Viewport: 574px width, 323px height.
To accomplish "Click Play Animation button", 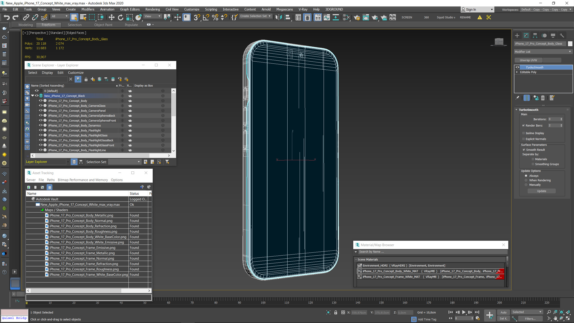I will tap(464, 312).
